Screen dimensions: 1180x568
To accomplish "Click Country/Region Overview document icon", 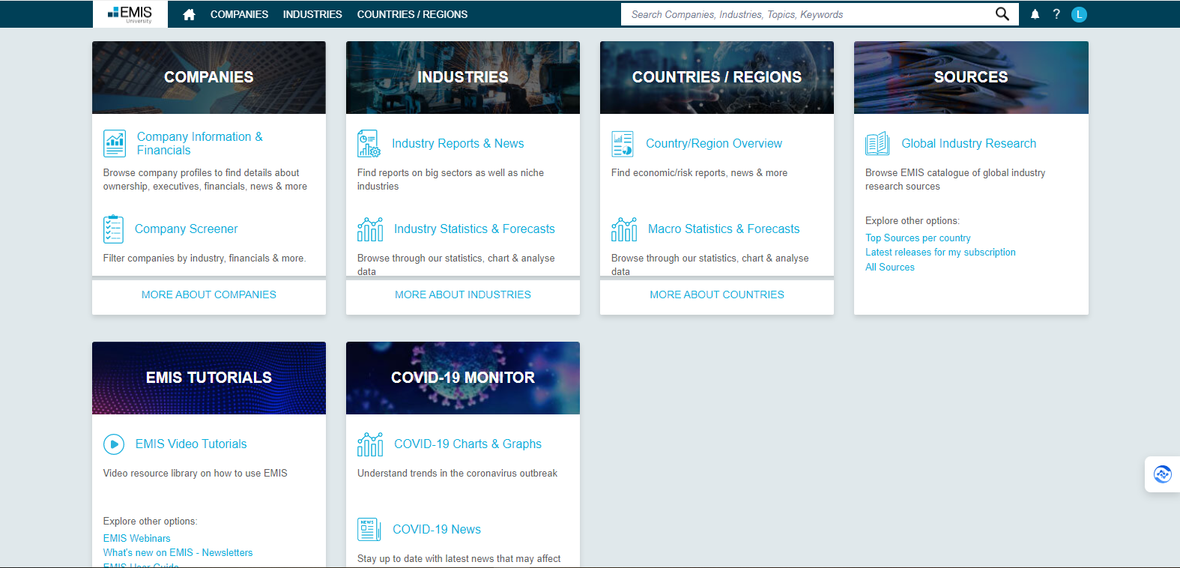I will [623, 143].
